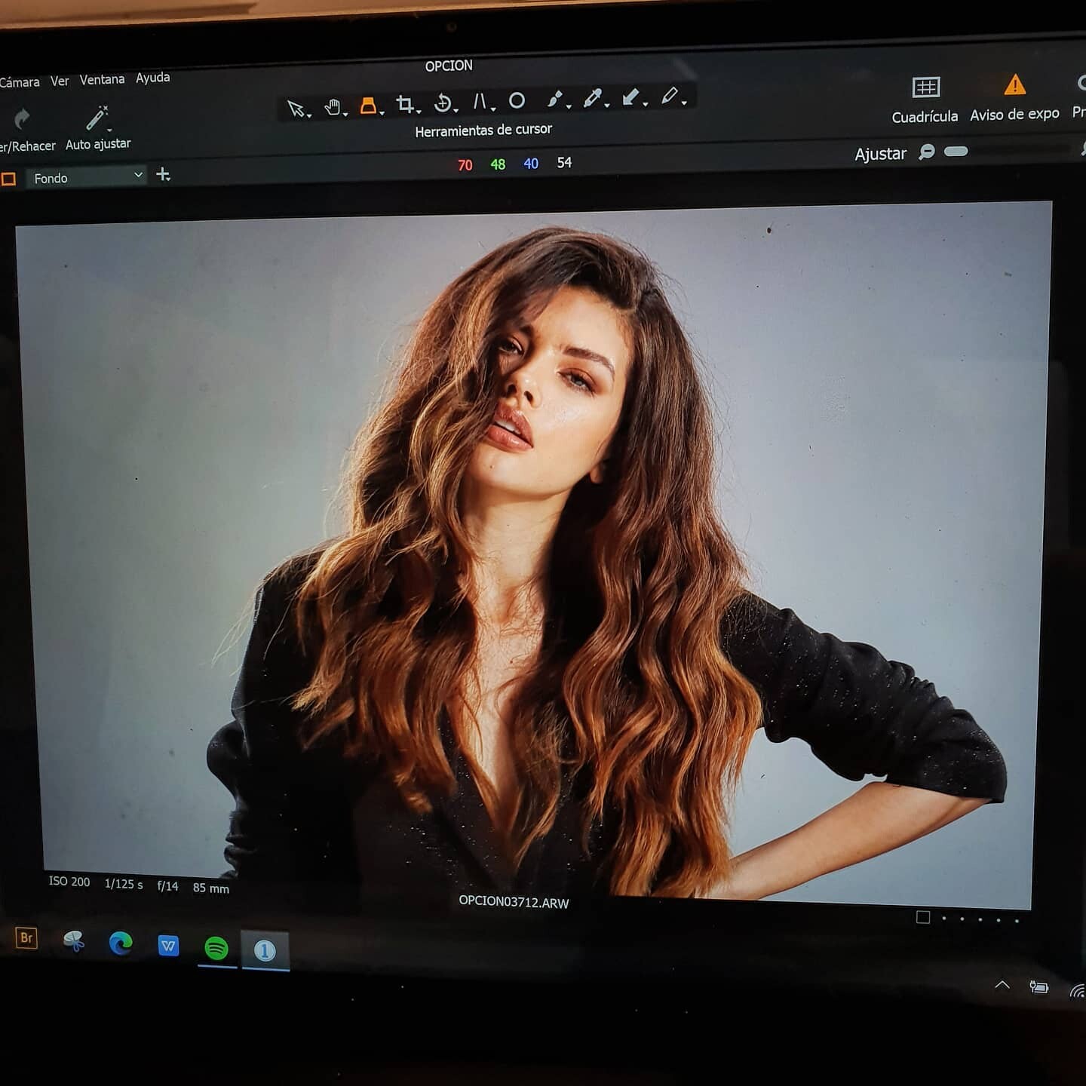Select the apply adjustments arrow tool
Screen dimensions: 1086x1086
[630, 97]
